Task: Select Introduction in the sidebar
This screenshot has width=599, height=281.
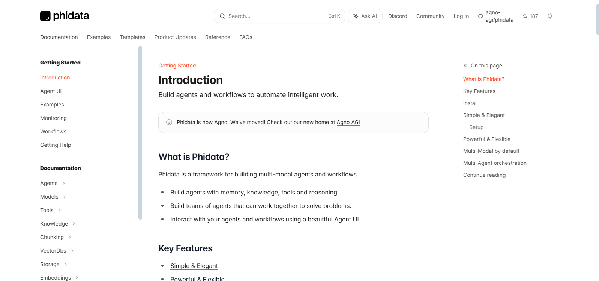Action: [55, 78]
